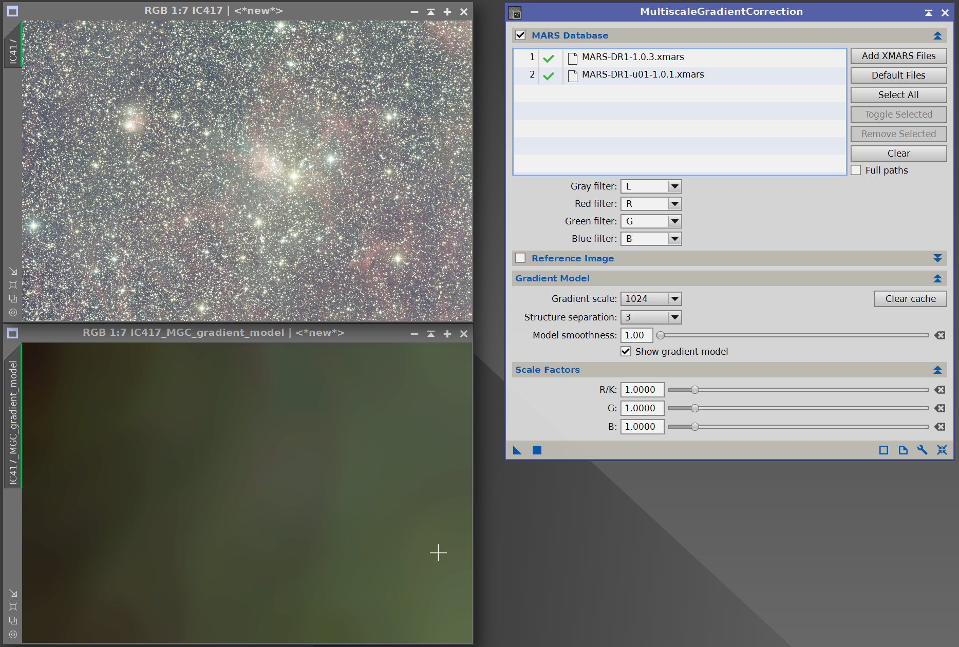Image resolution: width=959 pixels, height=647 pixels.
Task: Reset MultiscaleGradientCorrection with the inward-arrows icon
Action: (943, 450)
